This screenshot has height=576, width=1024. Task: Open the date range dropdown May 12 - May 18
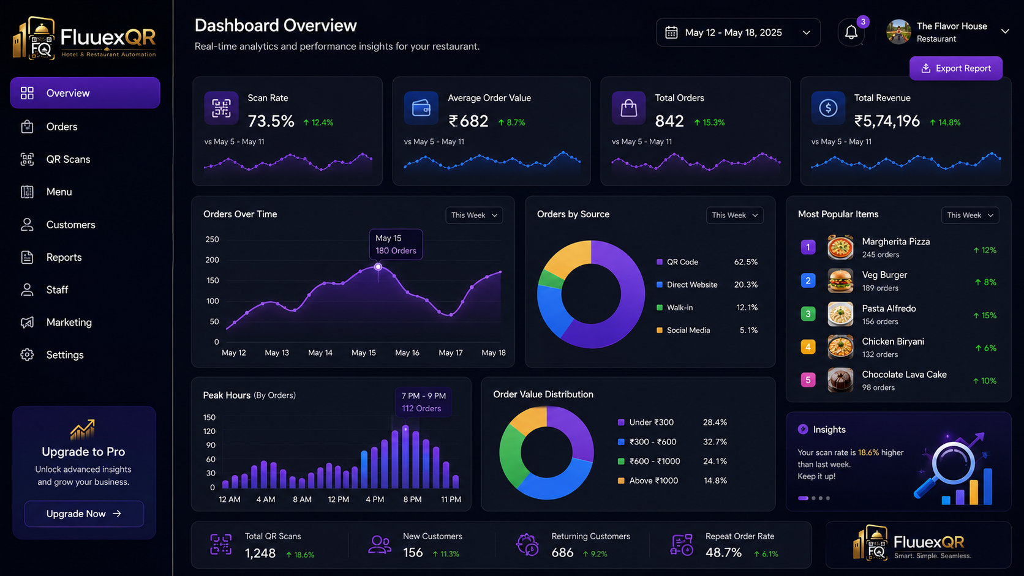tap(738, 32)
